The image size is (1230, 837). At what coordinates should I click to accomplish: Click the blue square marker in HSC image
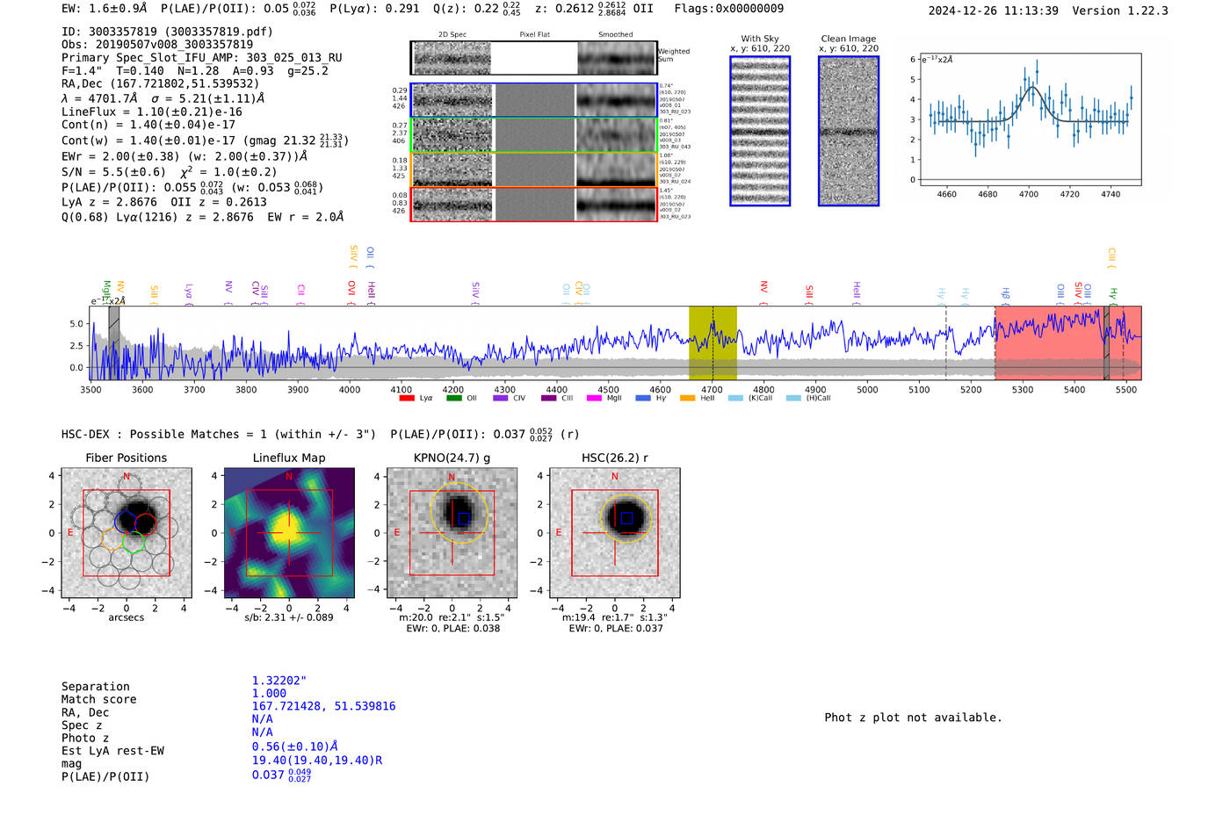click(x=626, y=518)
